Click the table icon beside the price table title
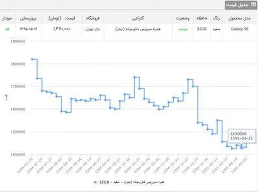Viewport: 258px width, 192px height. coord(253,5)
